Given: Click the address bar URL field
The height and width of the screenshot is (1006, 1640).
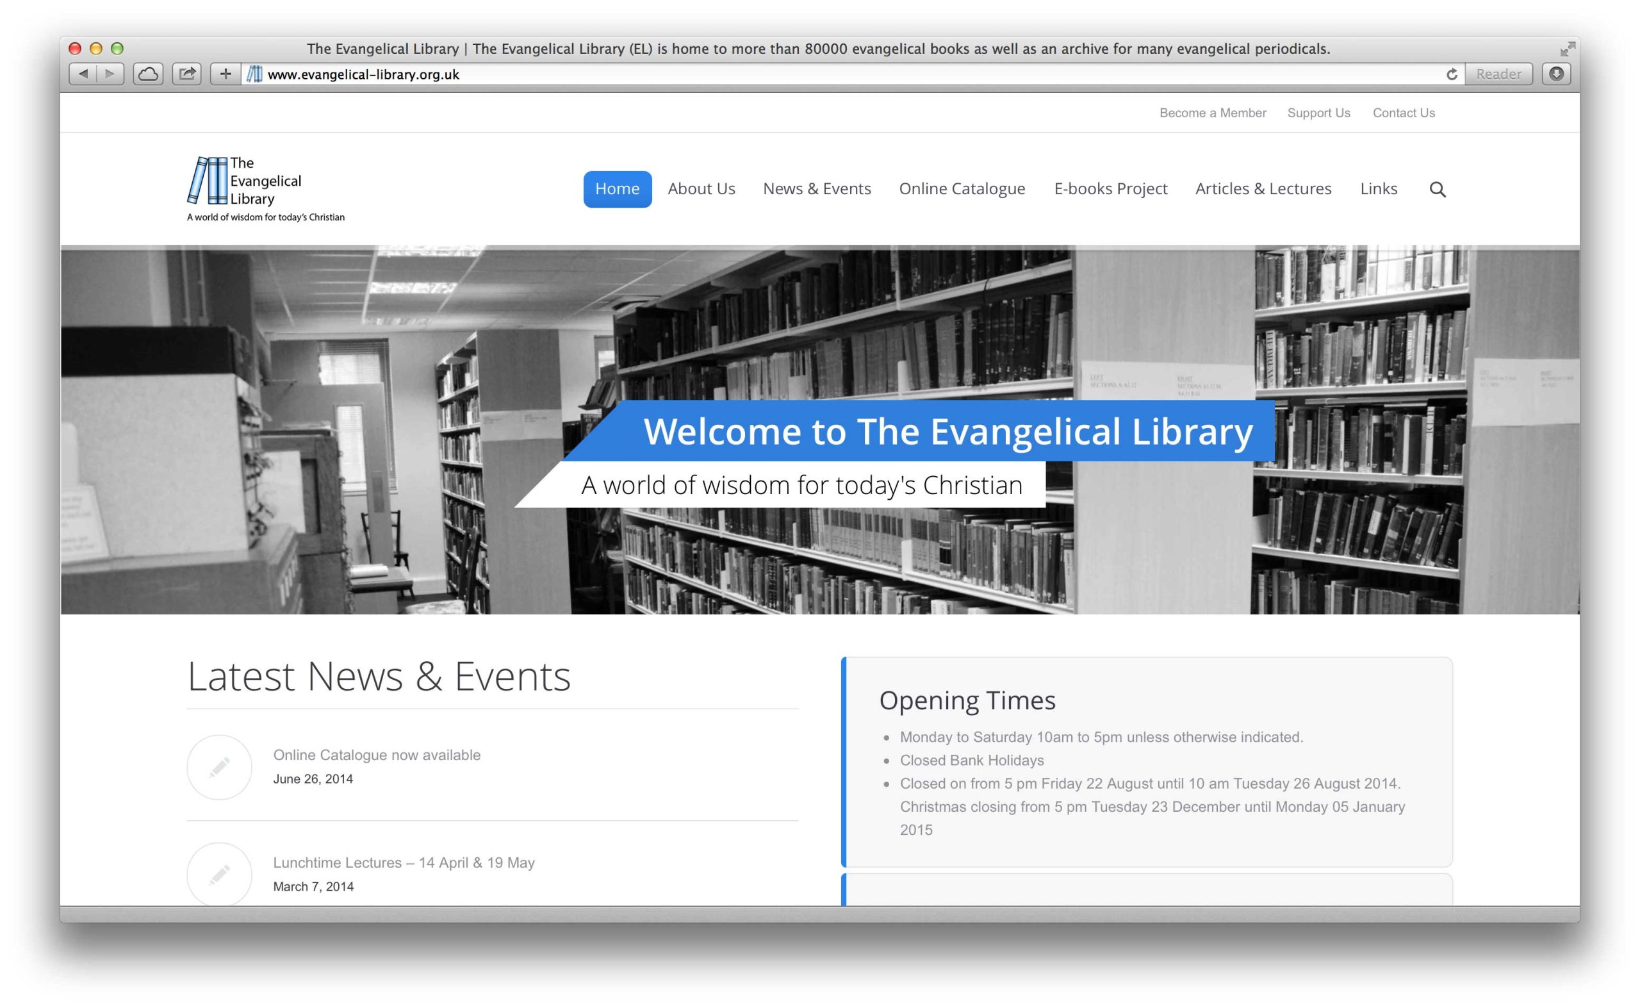Looking at the screenshot, I should click(852, 74).
